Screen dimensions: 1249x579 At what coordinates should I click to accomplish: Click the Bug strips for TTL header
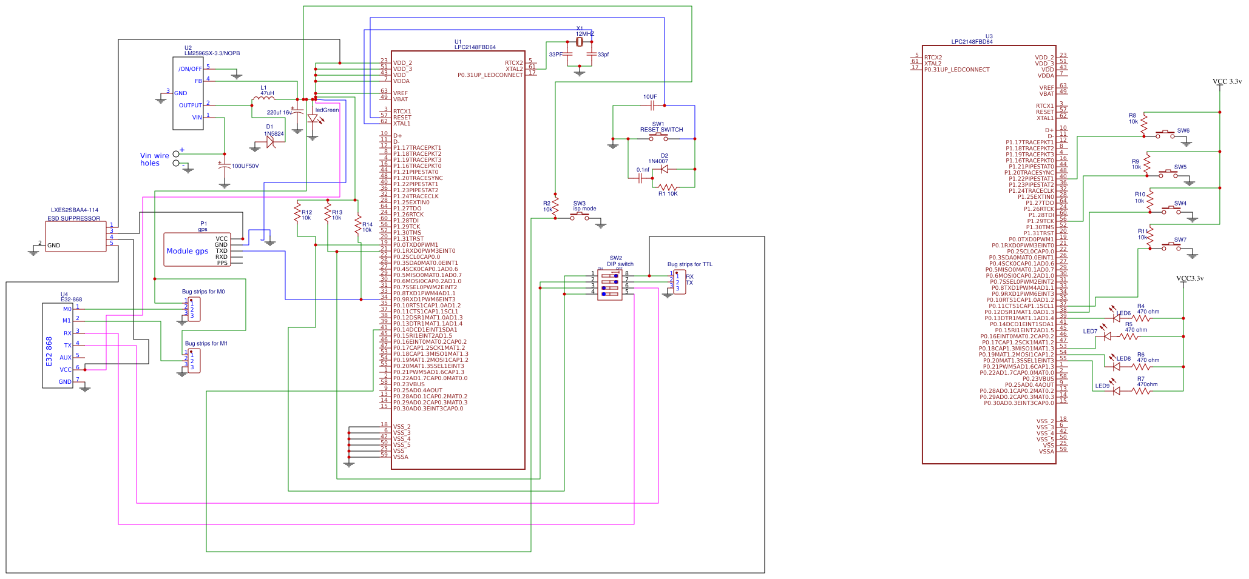(x=680, y=283)
